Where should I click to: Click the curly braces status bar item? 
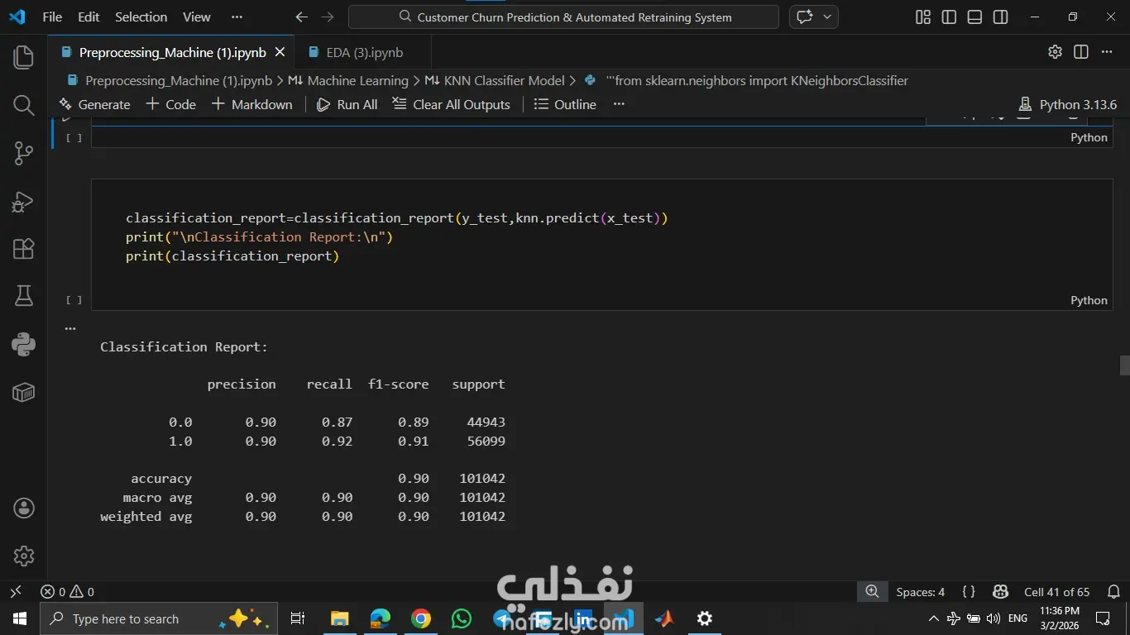tap(969, 592)
